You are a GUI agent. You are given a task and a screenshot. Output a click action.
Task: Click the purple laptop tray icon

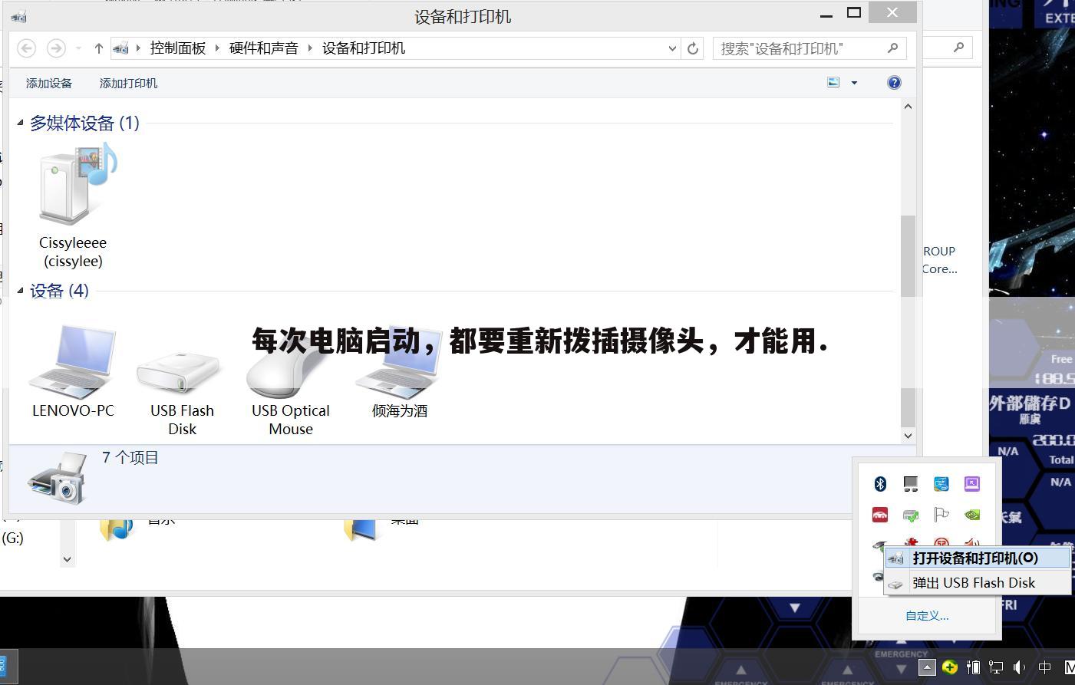(972, 484)
